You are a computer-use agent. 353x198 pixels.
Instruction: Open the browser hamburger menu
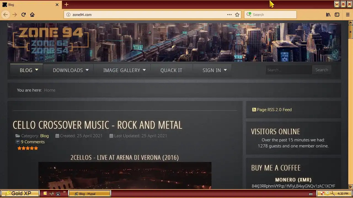348,15
